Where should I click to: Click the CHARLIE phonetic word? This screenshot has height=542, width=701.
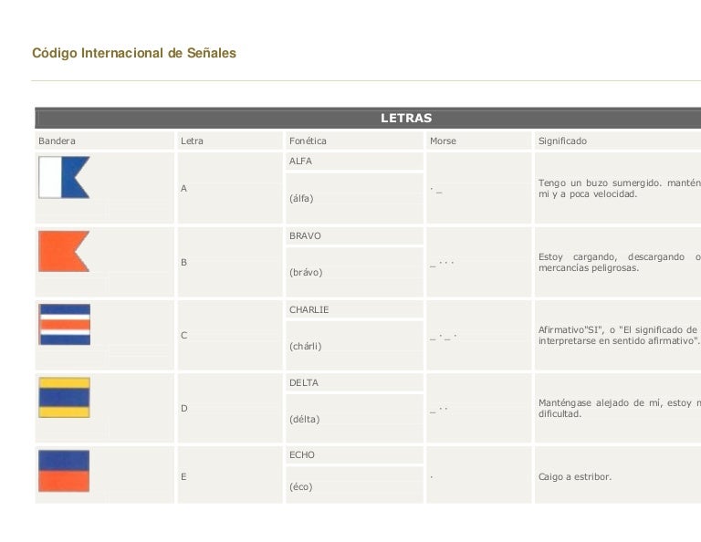point(309,309)
